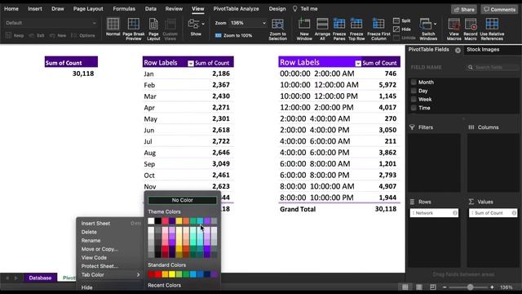Image resolution: width=522 pixels, height=294 pixels.
Task: Click the zoom slider handle
Action: tap(470, 287)
